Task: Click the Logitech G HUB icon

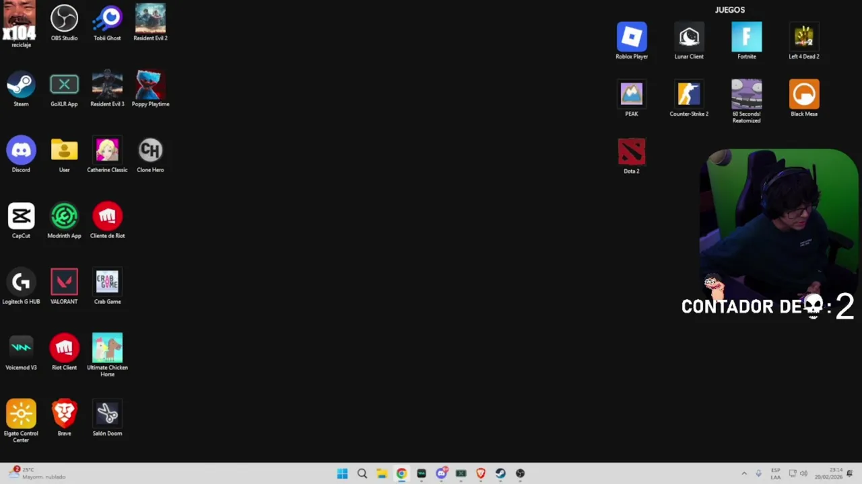Action: pos(21,286)
